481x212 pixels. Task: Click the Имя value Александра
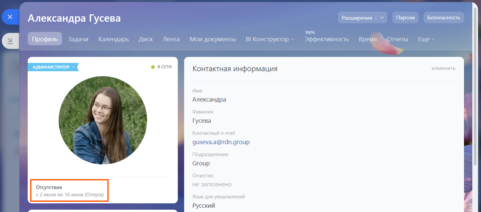pos(209,100)
